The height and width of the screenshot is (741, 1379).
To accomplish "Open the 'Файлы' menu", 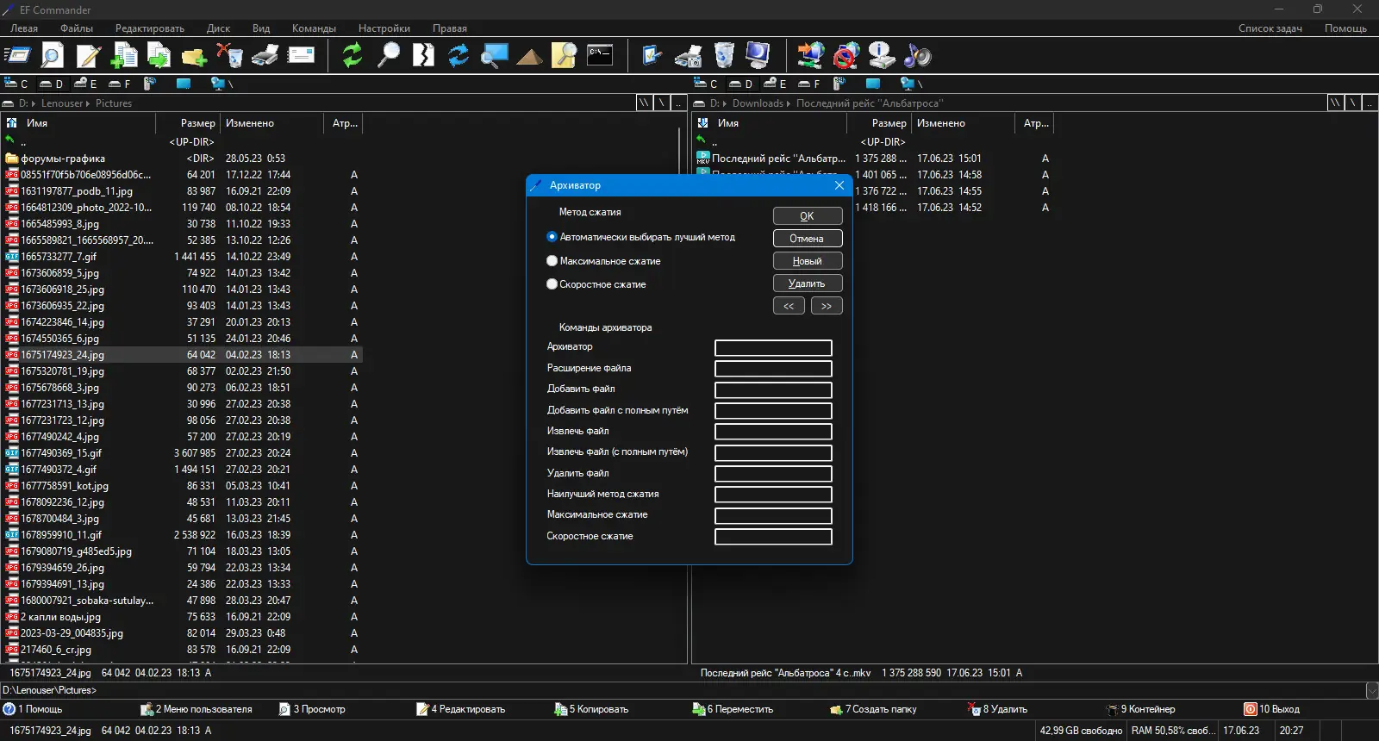I will pos(77,28).
